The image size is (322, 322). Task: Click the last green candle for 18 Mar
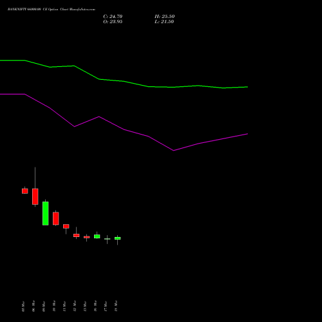[118, 238]
